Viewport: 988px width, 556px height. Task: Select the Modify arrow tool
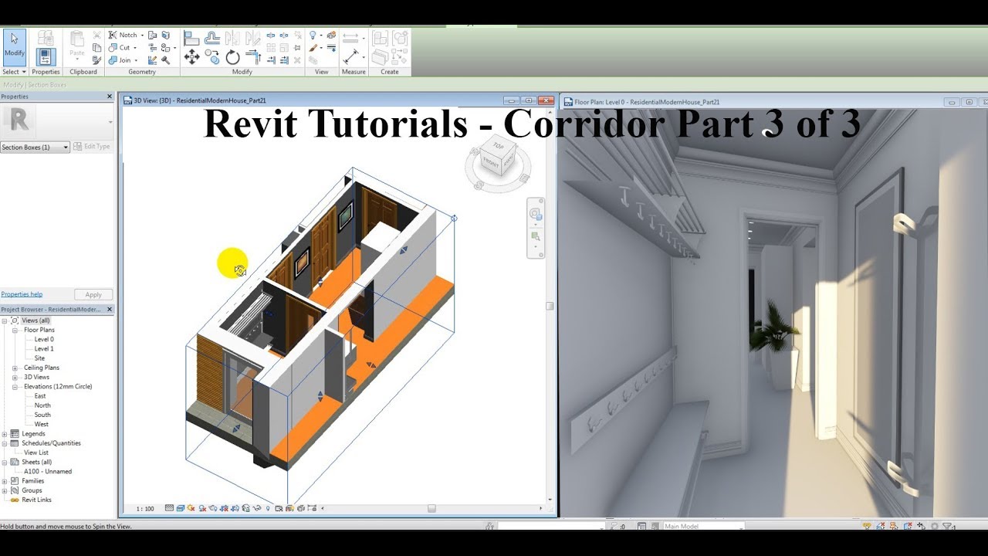coord(15,46)
